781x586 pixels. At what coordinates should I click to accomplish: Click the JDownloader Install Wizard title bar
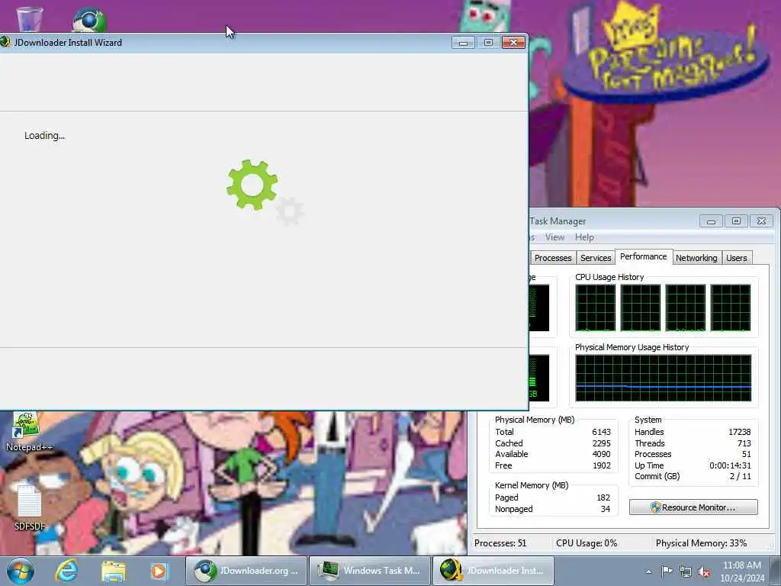264,43
